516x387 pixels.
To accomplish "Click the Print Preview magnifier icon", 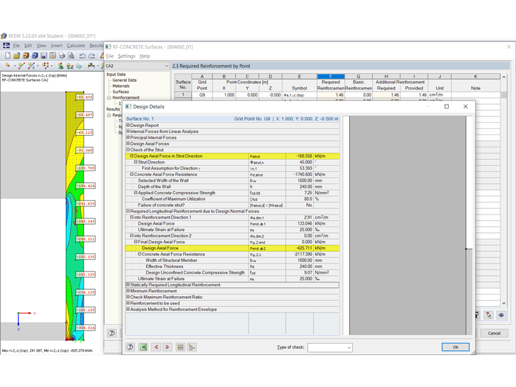I will pyautogui.click(x=71, y=56).
